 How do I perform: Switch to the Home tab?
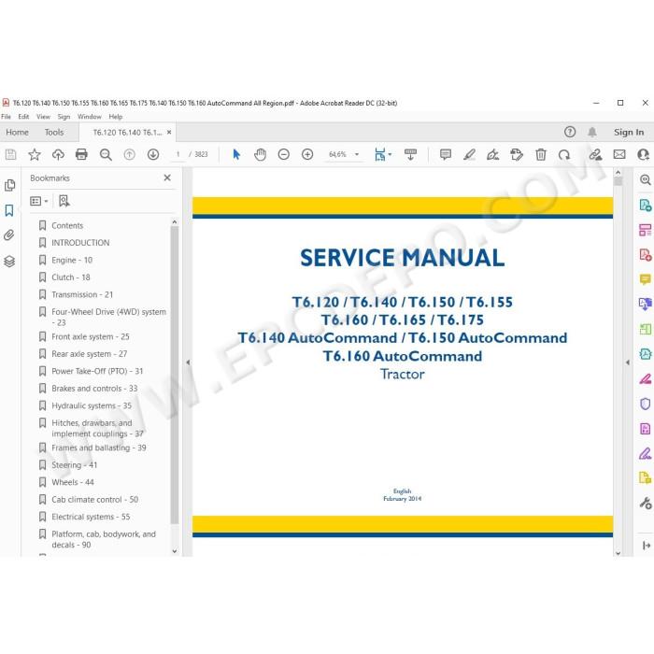(17, 133)
